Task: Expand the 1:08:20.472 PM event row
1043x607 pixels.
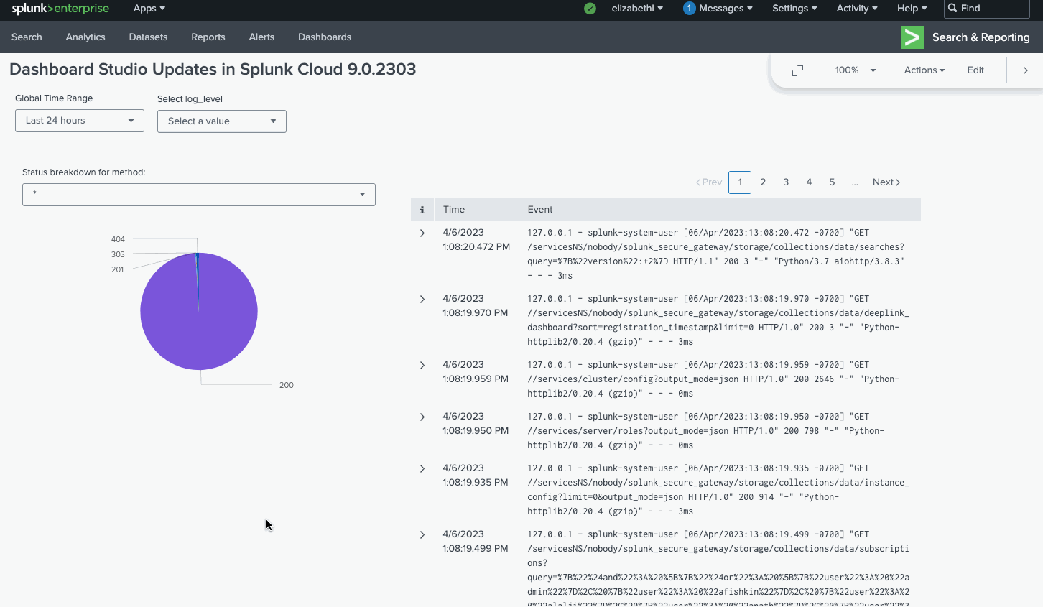Action: pos(422,233)
